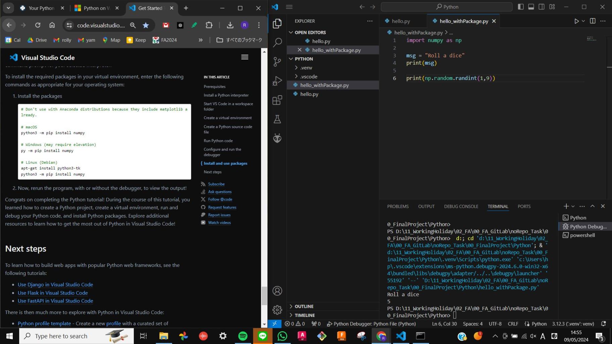Open remote window status bar button
The width and height of the screenshot is (612, 344).
[x=274, y=324]
